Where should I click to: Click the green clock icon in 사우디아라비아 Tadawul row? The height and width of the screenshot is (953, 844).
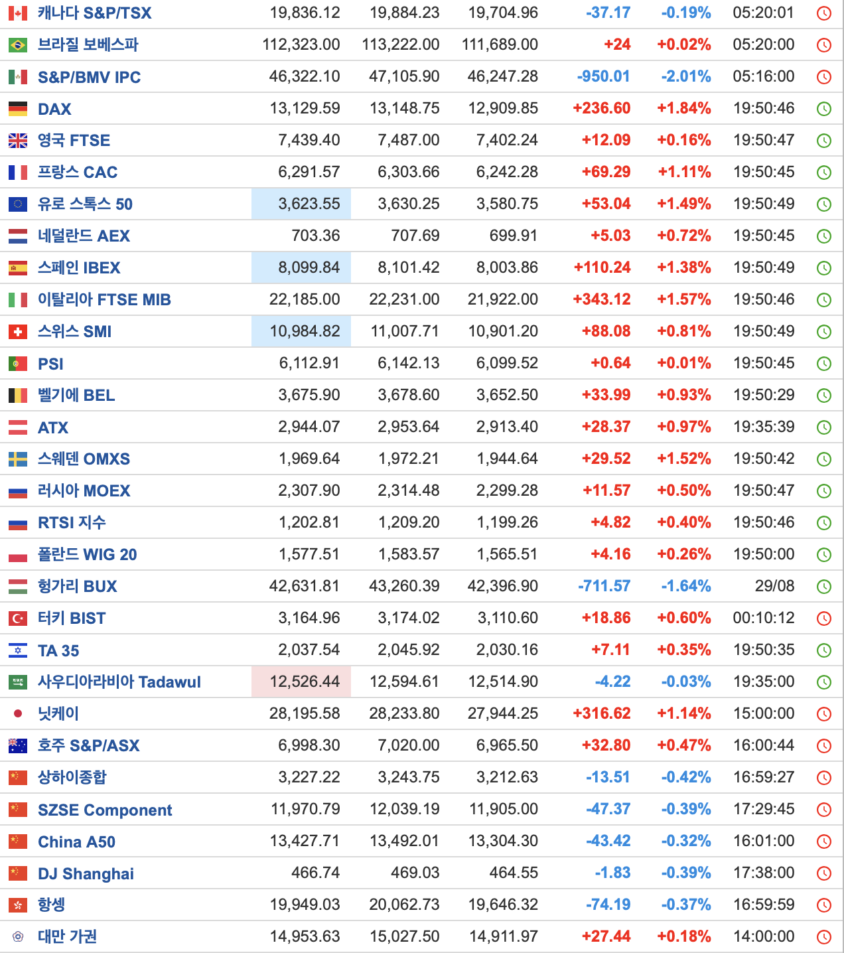pos(824,682)
